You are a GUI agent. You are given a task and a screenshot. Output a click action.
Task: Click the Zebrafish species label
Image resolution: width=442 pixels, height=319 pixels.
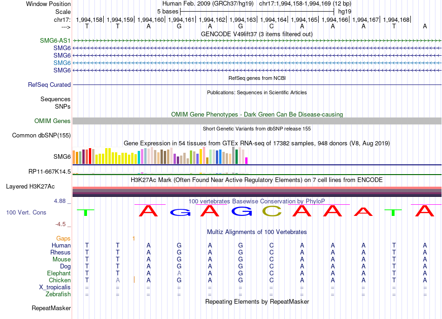click(58, 294)
